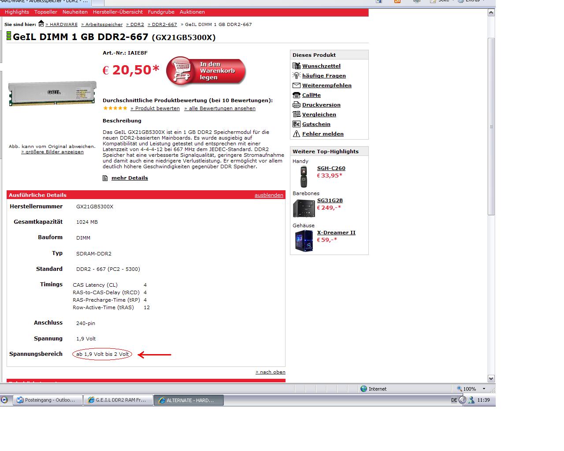
Task: Open häufige Fragen link
Action: click(x=324, y=76)
